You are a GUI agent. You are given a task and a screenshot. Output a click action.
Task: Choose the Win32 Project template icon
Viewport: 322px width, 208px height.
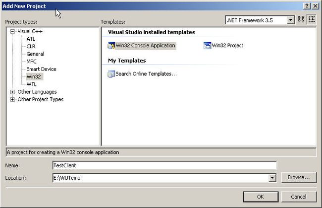[207, 46]
